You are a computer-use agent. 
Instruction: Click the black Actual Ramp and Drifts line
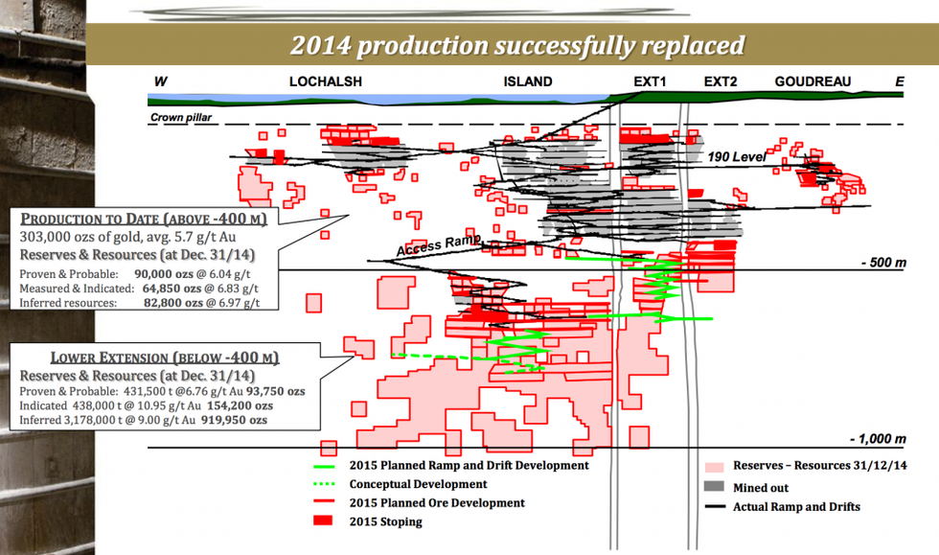pyautogui.click(x=714, y=507)
